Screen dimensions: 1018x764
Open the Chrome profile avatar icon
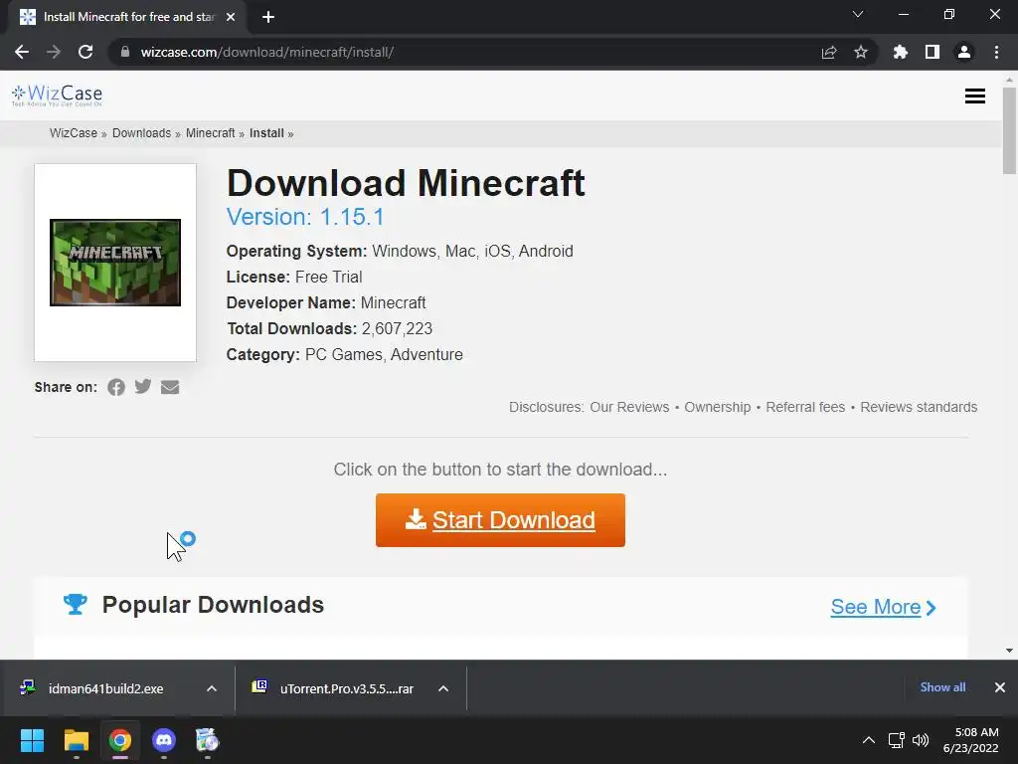click(964, 52)
